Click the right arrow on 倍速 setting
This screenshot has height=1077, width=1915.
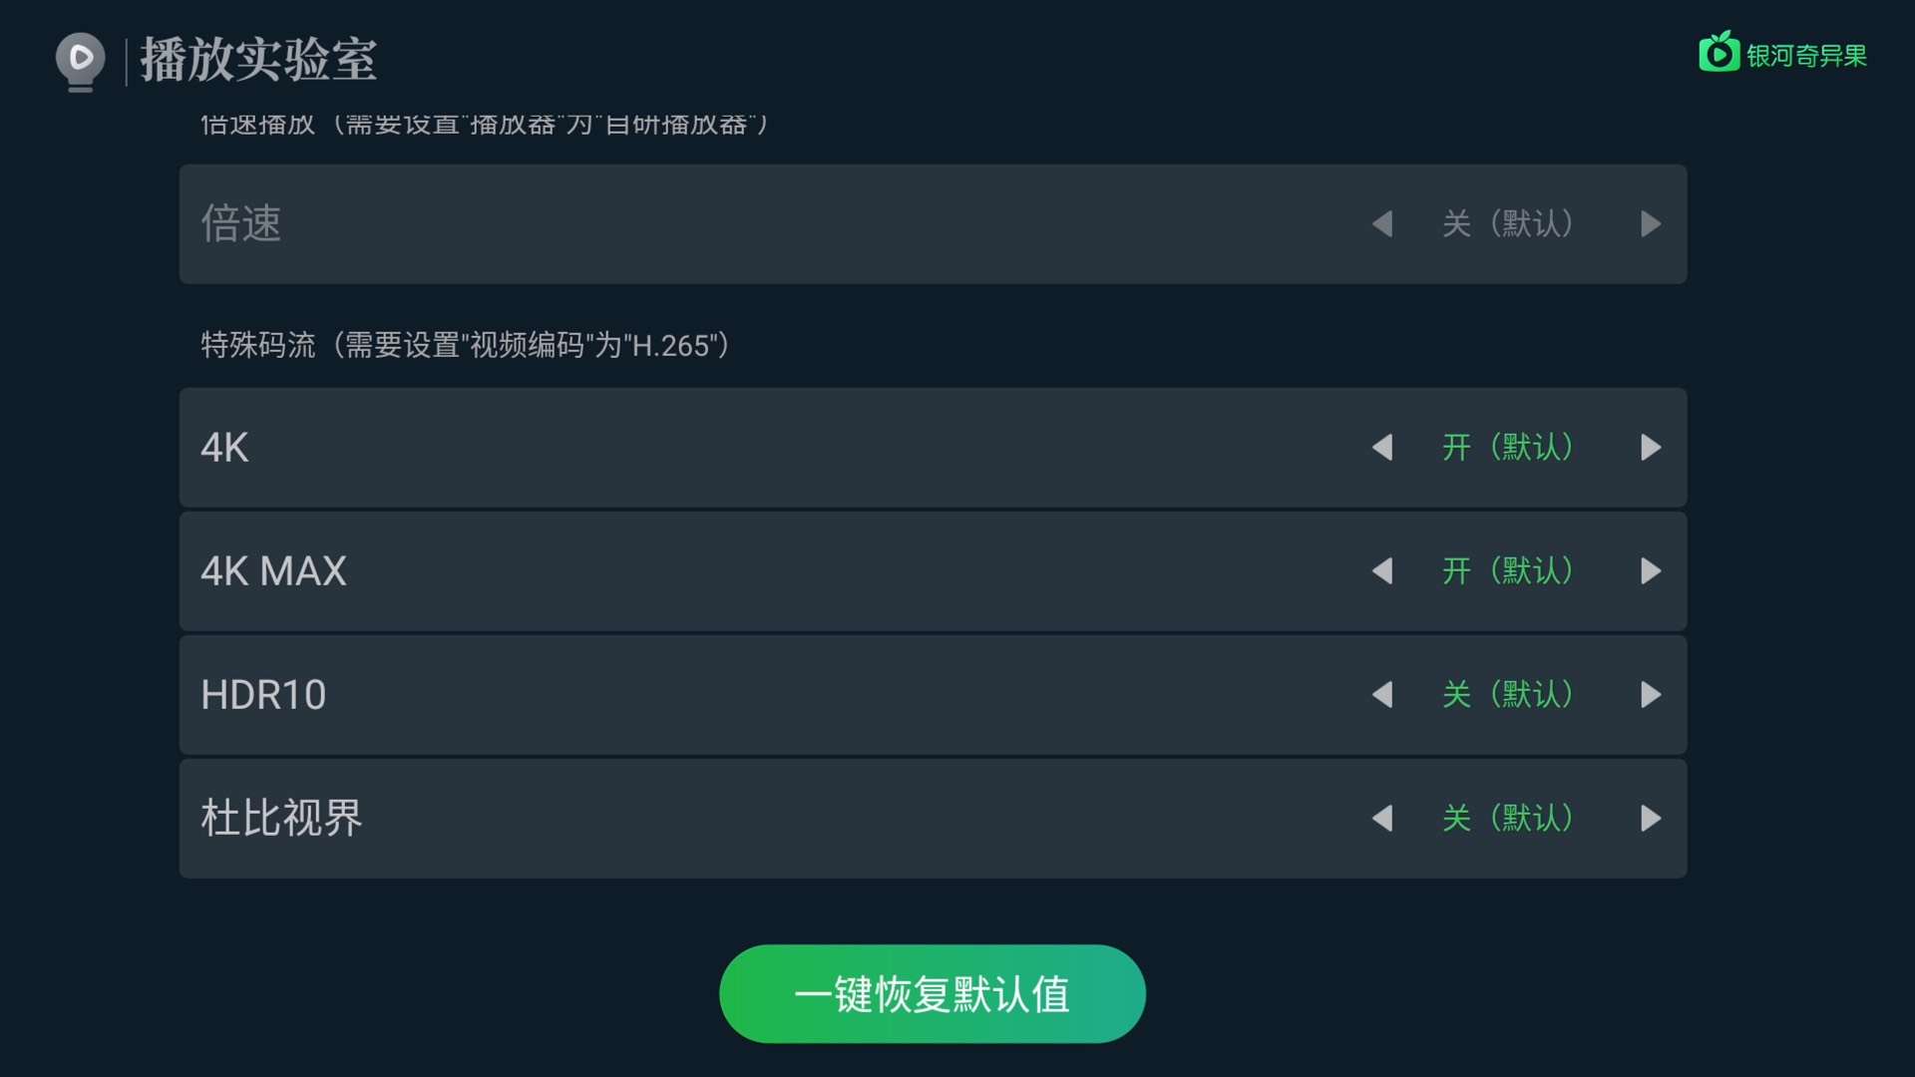(1653, 224)
